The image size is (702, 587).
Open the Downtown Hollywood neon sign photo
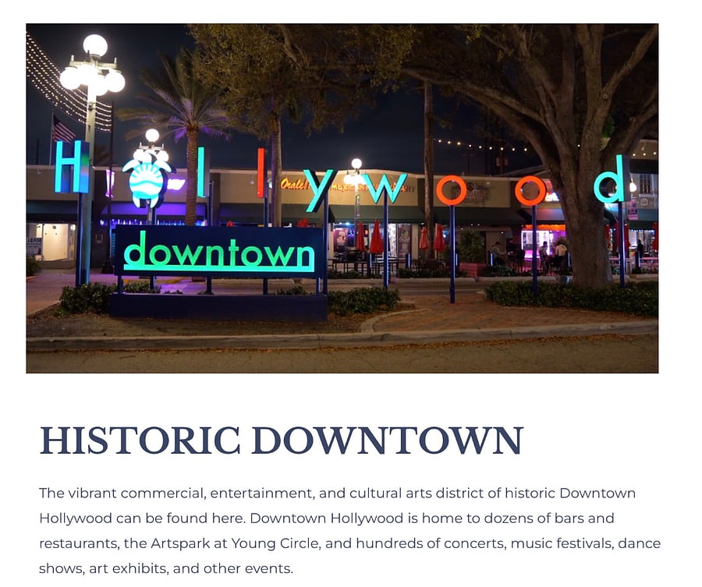(x=342, y=198)
